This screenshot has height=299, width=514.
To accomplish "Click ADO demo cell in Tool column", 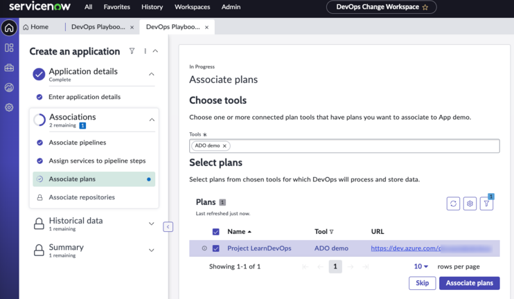I will pyautogui.click(x=331, y=248).
